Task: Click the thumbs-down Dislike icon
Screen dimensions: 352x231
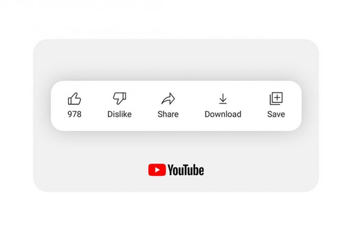Action: 119,98
